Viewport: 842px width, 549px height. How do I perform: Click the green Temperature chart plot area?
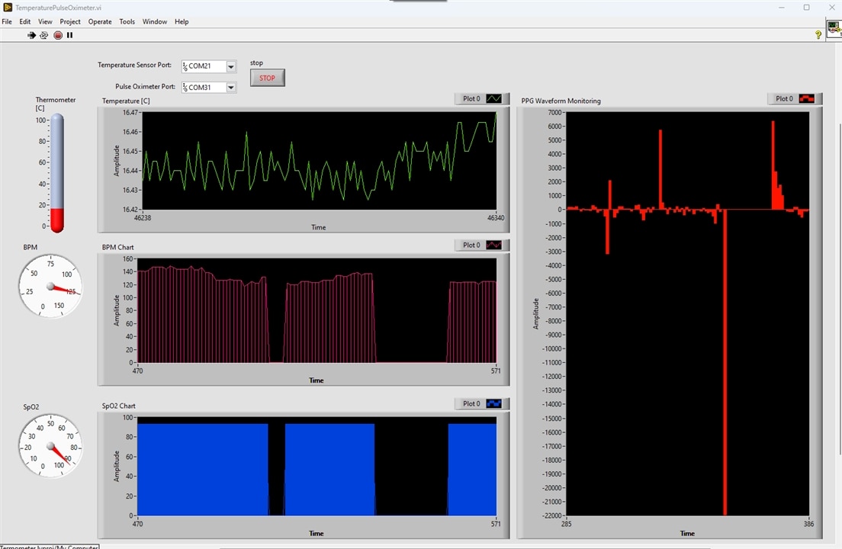[319, 160]
